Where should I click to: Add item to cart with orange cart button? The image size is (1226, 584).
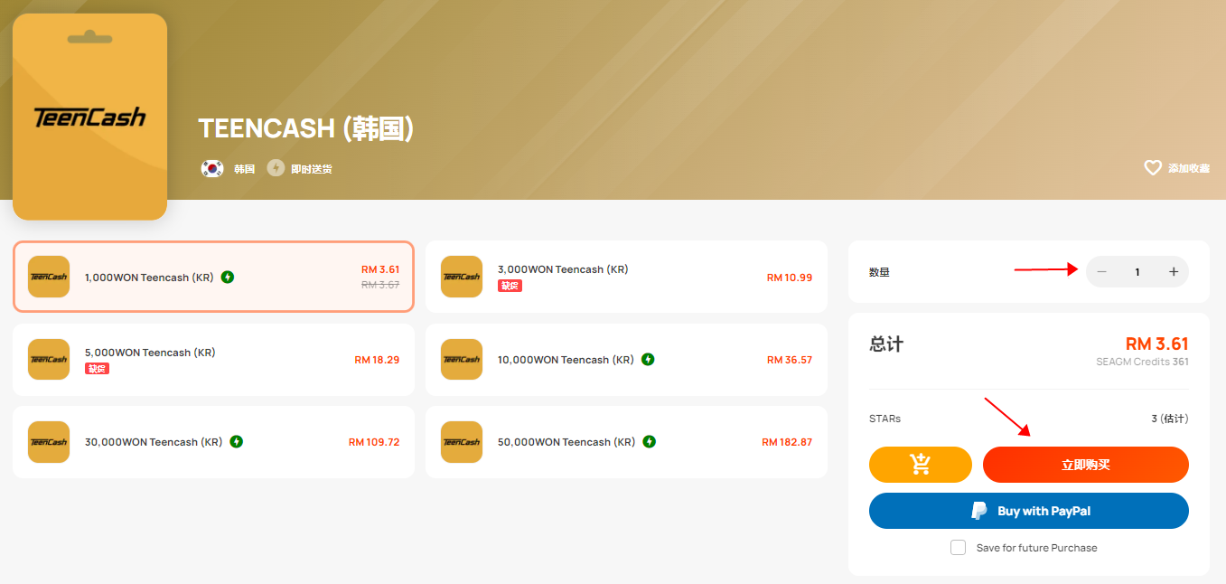click(920, 465)
